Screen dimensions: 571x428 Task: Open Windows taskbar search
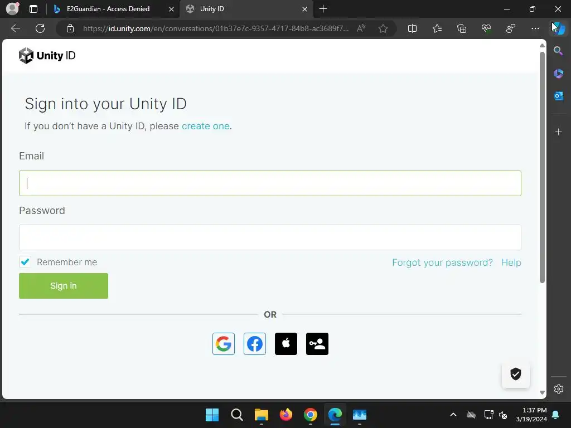pos(236,415)
